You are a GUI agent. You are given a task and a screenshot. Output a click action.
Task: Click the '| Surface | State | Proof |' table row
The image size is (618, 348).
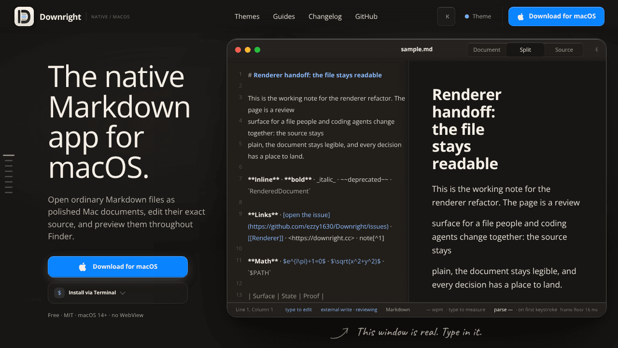point(286,296)
